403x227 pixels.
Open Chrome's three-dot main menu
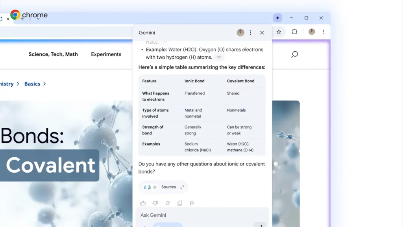point(324,32)
